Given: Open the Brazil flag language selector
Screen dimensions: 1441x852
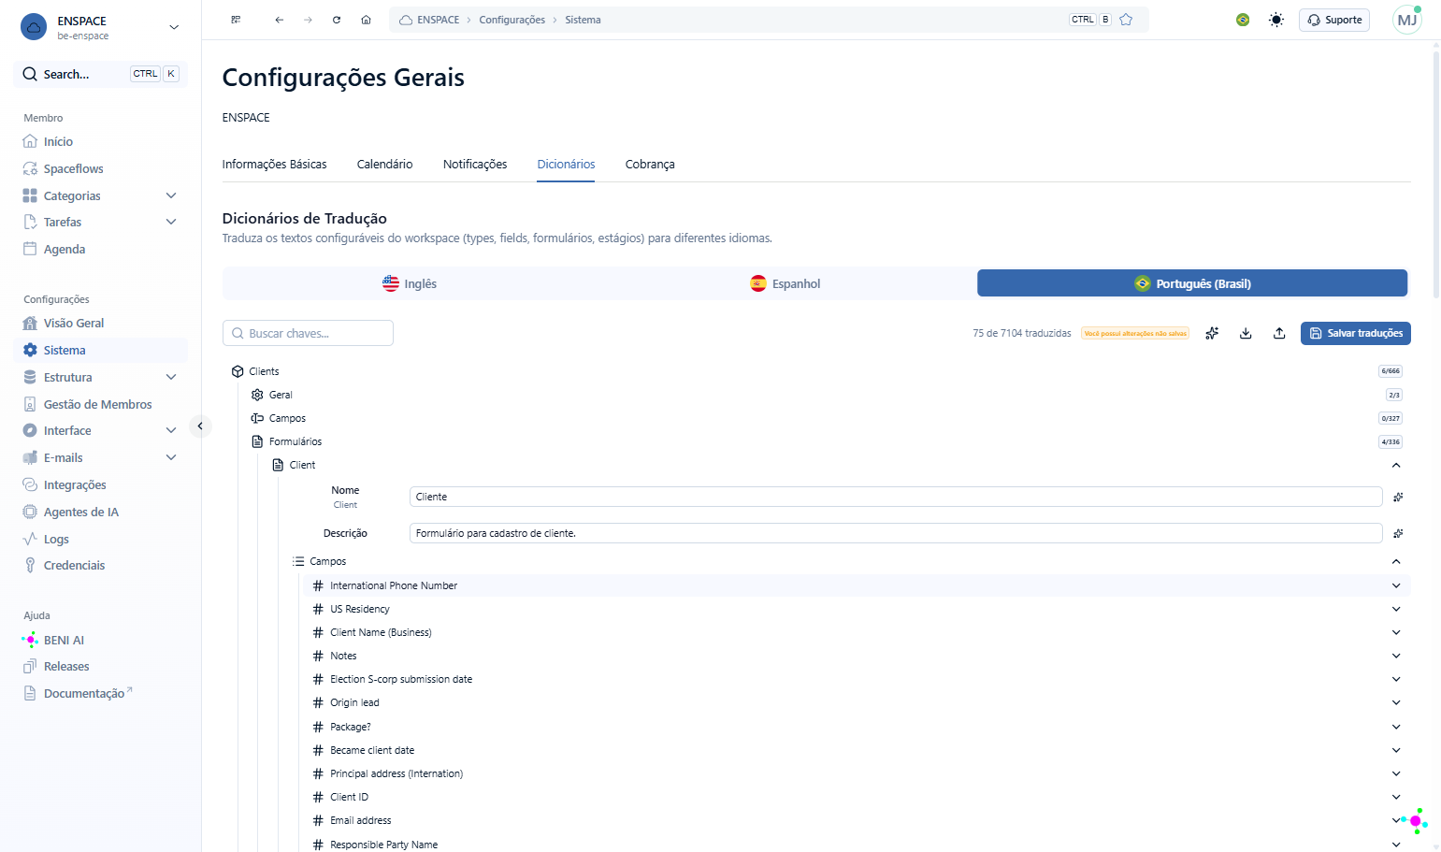Looking at the screenshot, I should (1243, 20).
